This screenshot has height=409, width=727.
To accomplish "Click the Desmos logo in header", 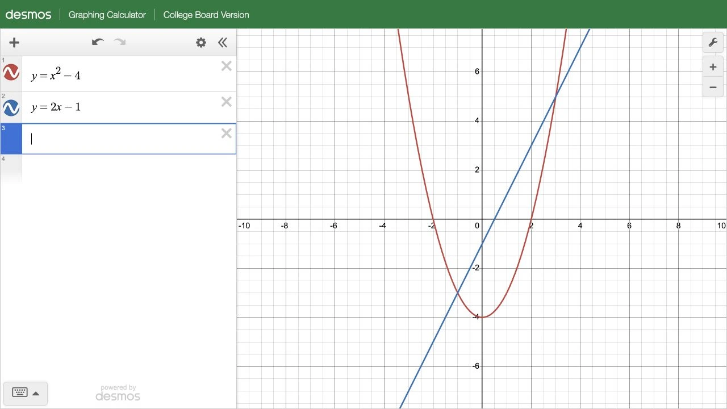I will (x=28, y=15).
